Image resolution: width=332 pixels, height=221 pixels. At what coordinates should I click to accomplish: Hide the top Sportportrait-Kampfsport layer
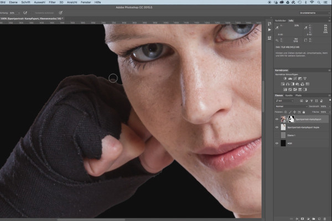(277, 119)
